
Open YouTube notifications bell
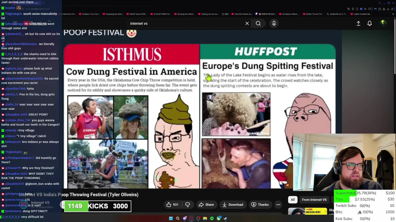369,23
